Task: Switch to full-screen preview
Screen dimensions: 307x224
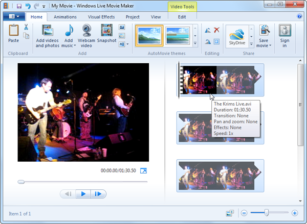Action: pos(143,171)
